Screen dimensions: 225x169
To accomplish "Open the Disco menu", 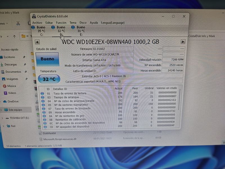I will click(83, 23).
